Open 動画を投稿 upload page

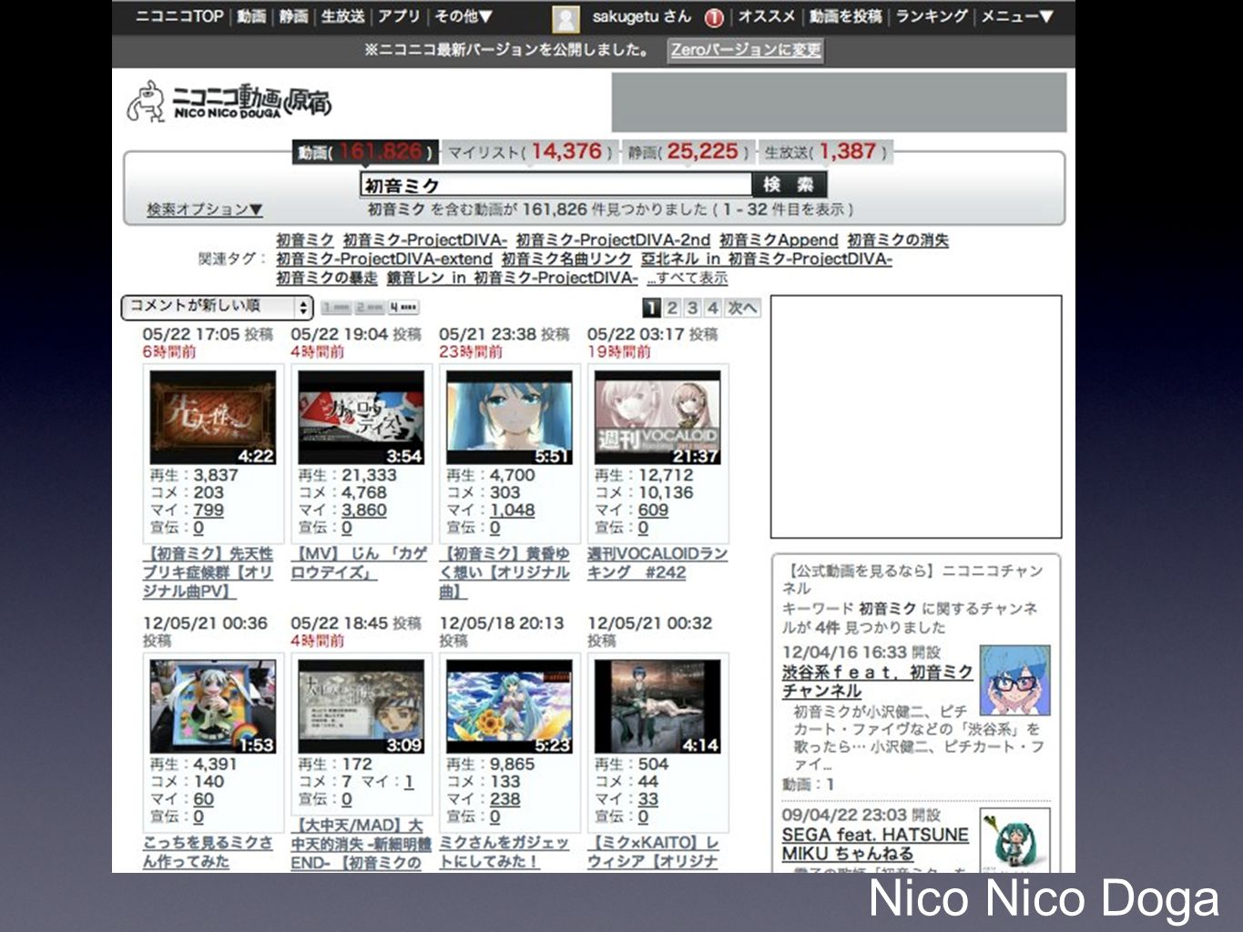click(846, 16)
